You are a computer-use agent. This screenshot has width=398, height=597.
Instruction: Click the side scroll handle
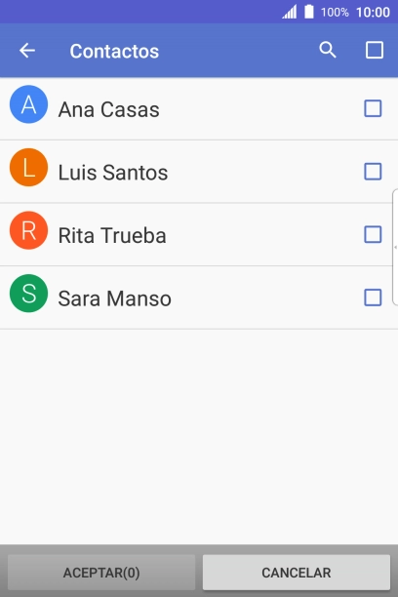tap(395, 247)
